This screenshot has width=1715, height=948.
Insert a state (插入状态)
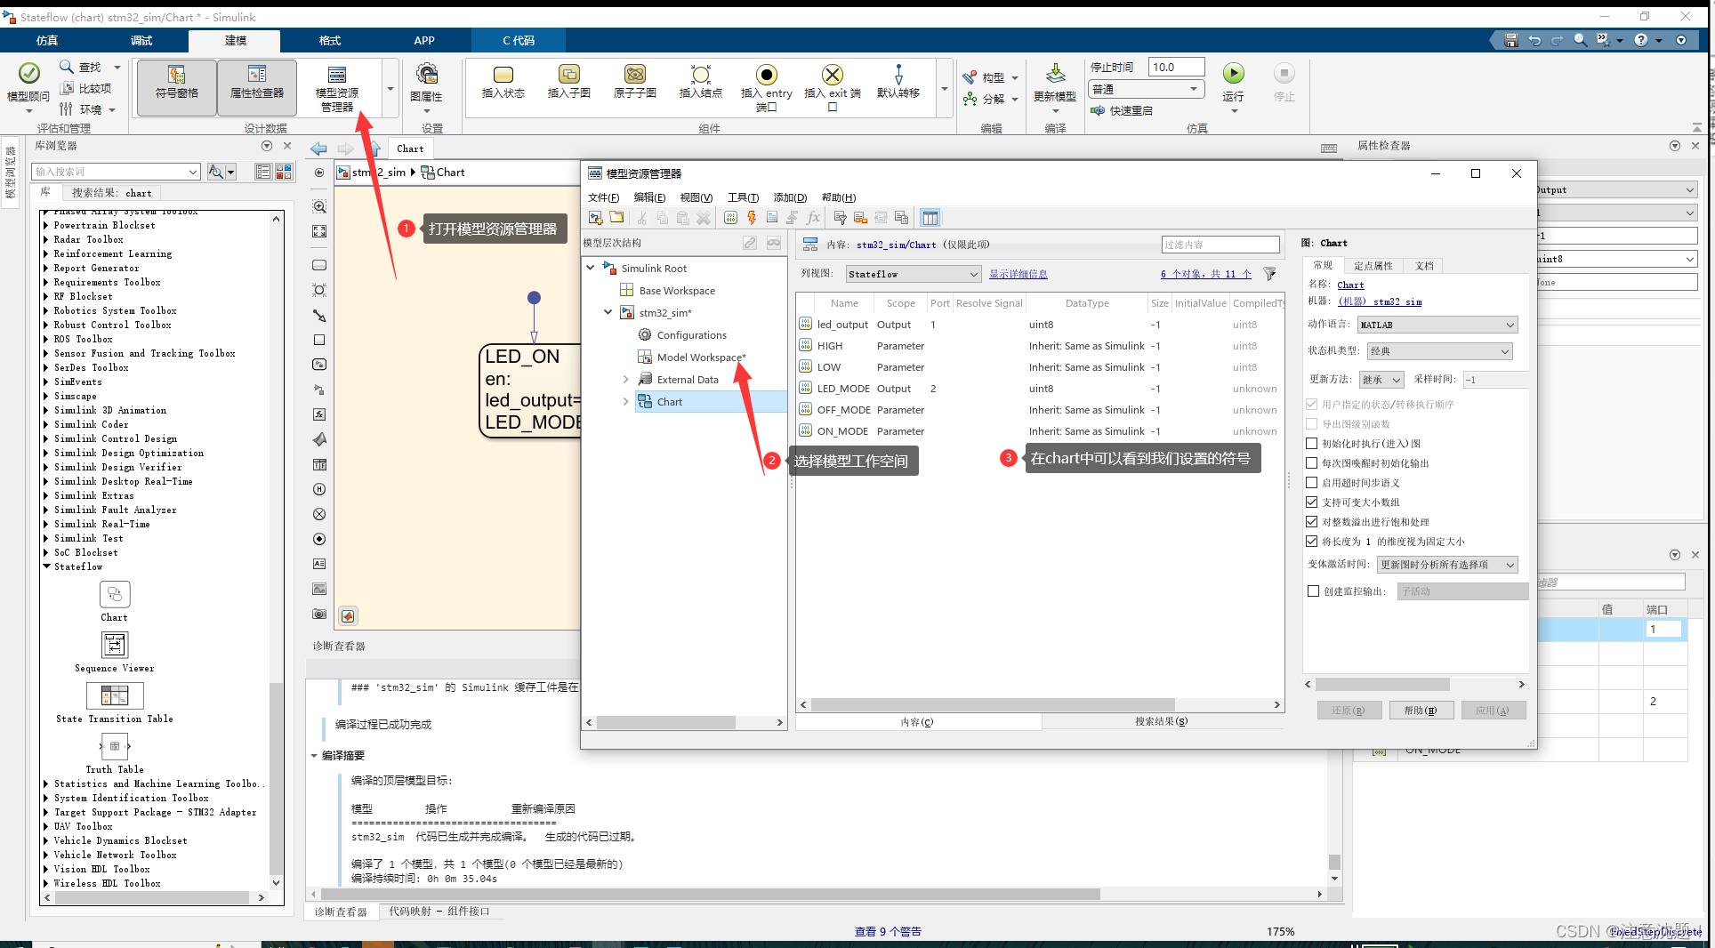[x=503, y=82]
